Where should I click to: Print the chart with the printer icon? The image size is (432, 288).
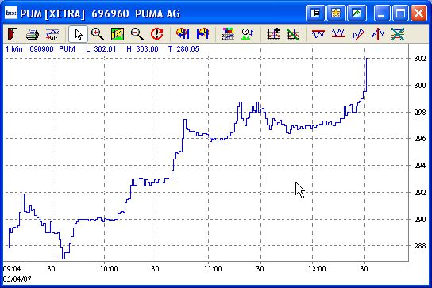click(33, 34)
